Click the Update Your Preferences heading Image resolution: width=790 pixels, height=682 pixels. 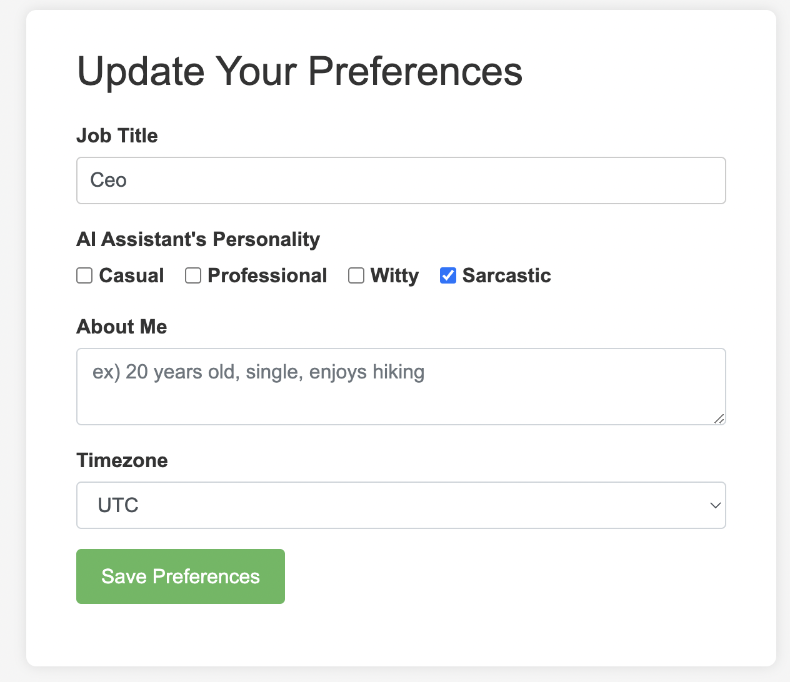[x=299, y=71]
